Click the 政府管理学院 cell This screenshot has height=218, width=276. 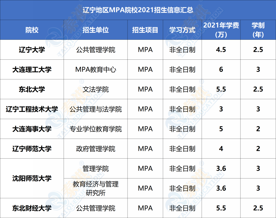pos(96,149)
